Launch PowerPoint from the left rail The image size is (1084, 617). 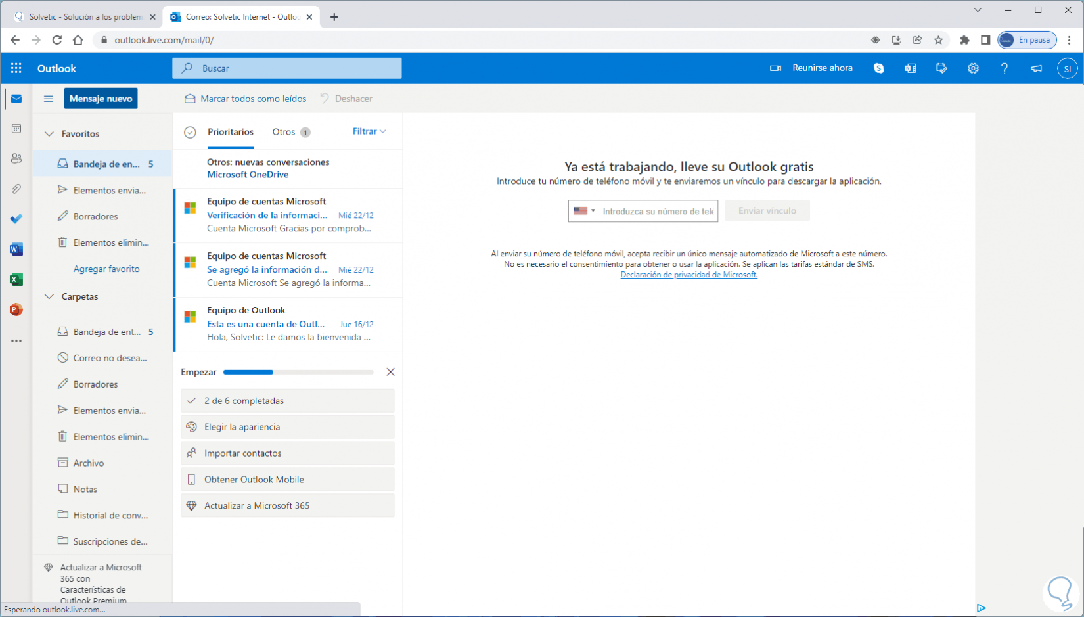click(16, 309)
